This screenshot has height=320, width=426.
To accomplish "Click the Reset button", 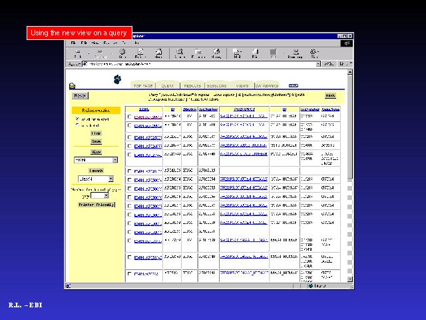I will coord(80,95).
